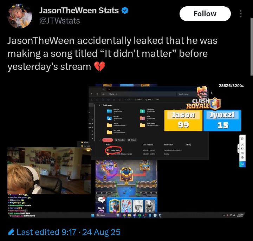
Task: Open the tweet's three-dot more options menu
Action: 241,14
